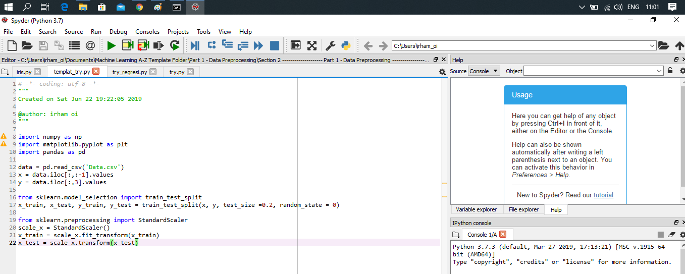Image resolution: width=685 pixels, height=274 pixels.
Task: Open Help pane options gear menu
Action: coord(682,71)
